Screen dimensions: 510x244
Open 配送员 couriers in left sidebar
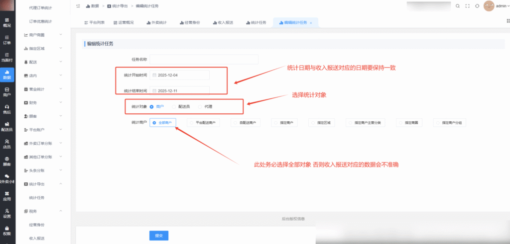click(7, 127)
